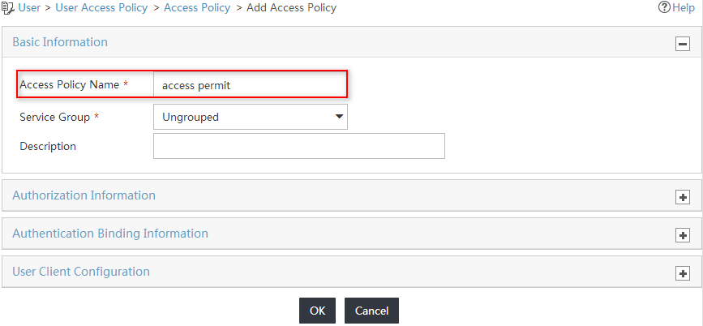Collapse Basic Information with the minus icon
This screenshot has height=326, width=703.
coord(683,44)
